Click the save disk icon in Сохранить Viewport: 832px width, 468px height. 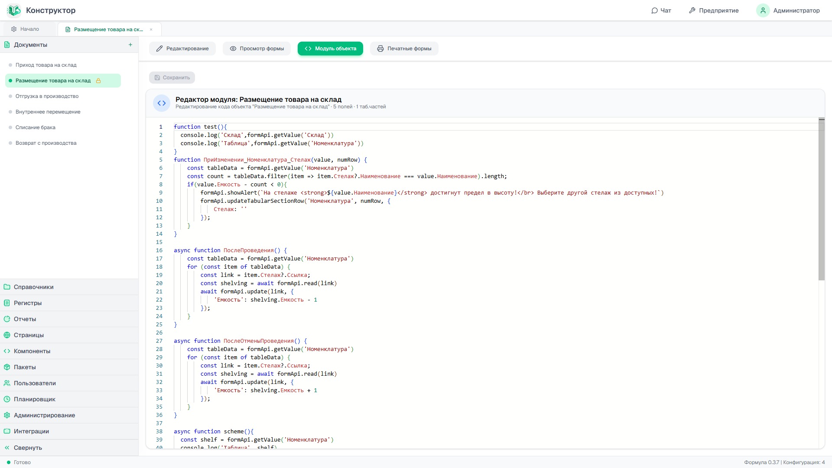[x=157, y=78]
